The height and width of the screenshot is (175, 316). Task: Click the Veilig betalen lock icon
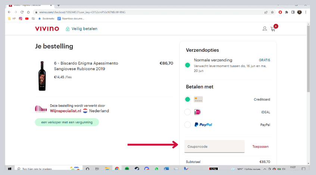click(x=68, y=29)
